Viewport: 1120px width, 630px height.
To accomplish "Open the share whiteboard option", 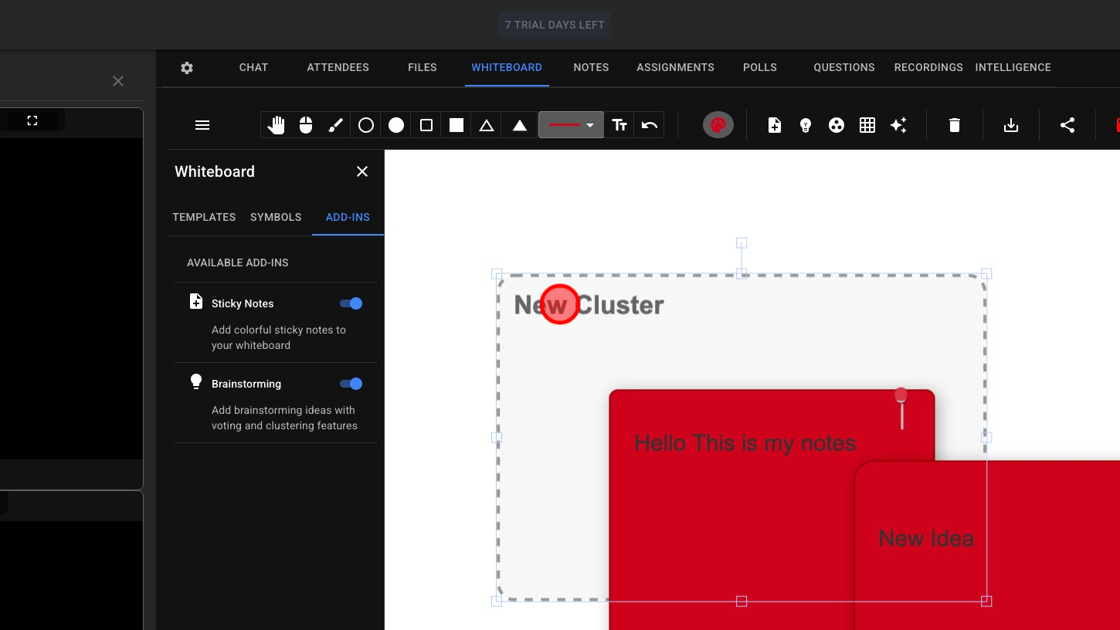I will (1067, 125).
